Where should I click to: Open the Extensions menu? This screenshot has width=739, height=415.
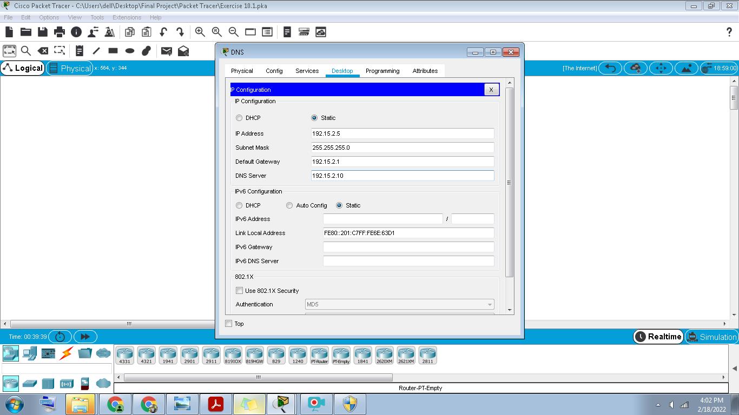point(127,17)
